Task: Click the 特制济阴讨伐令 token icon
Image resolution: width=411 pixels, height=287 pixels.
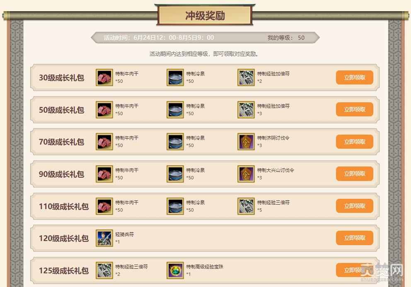Action: click(246, 142)
